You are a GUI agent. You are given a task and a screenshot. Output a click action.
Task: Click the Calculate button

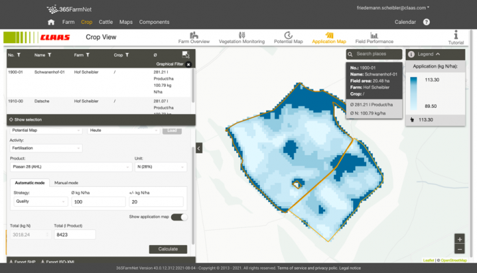click(x=168, y=249)
